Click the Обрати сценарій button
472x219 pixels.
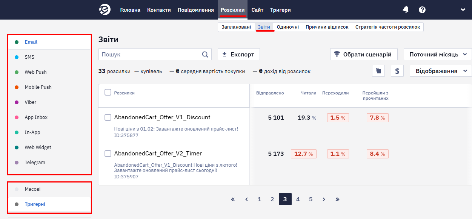coord(364,54)
